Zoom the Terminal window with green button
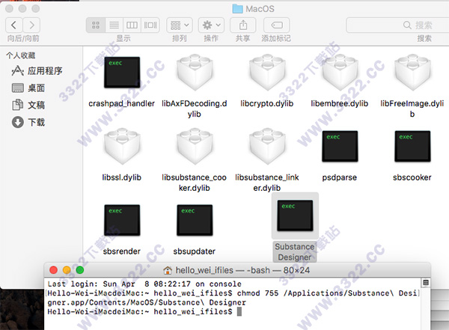The image size is (449, 330). pyautogui.click(x=80, y=270)
